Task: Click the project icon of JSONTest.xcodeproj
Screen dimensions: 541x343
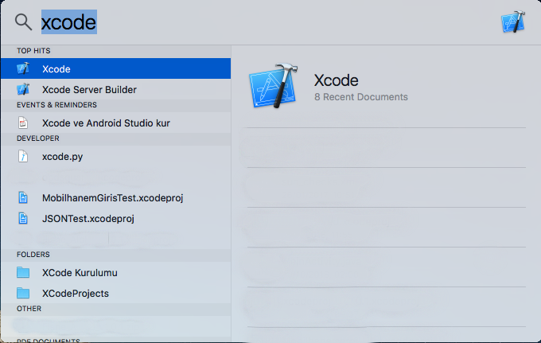Action: point(23,218)
